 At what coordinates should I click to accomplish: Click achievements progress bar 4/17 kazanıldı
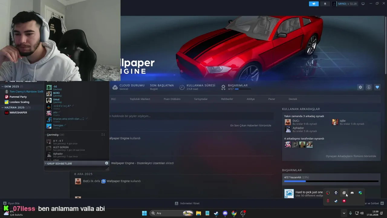pos(331,181)
